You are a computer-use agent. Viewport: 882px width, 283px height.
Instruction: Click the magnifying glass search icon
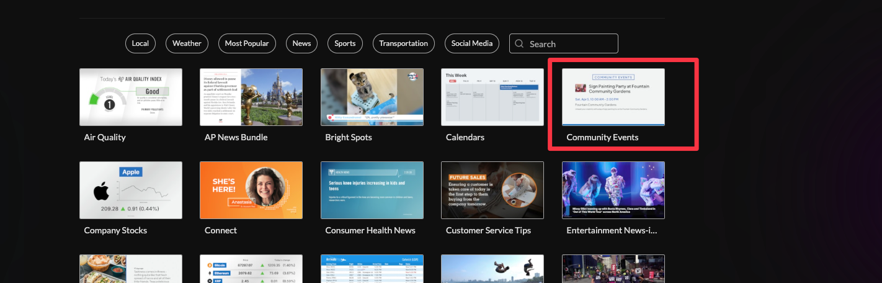[x=519, y=44]
